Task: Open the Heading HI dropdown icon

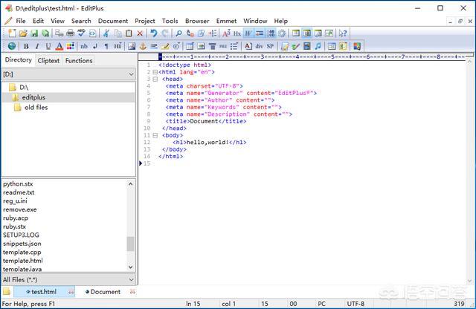Action: 118,46
